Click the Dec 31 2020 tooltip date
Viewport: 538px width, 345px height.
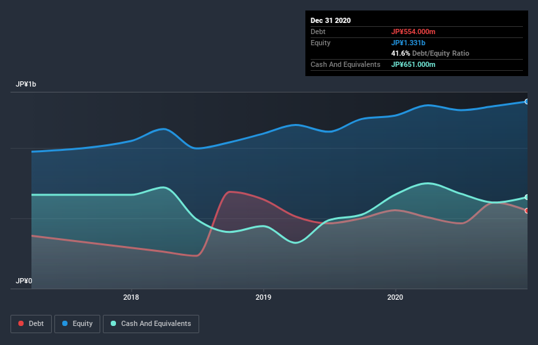point(330,20)
